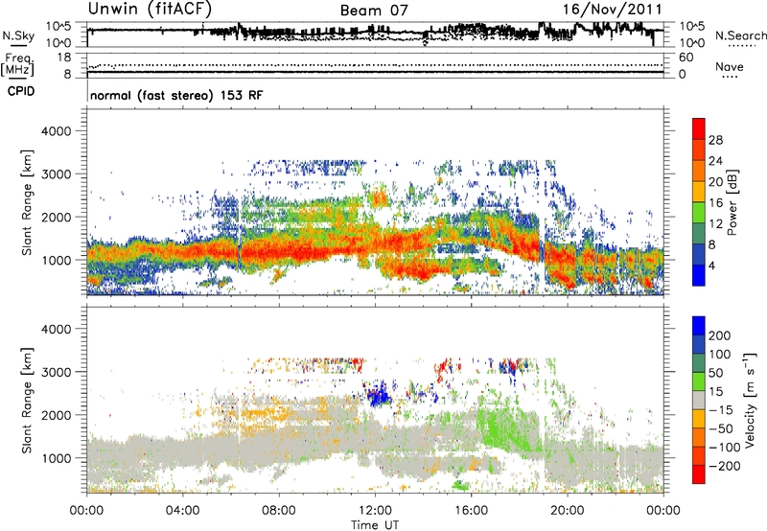Click the red bottom of velocity colorbar
767x531 pixels.
(x=699, y=474)
